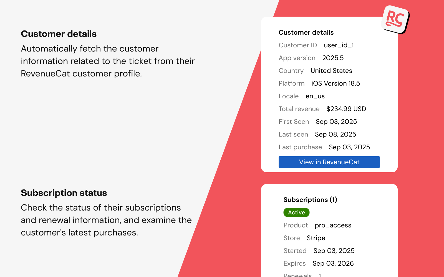
Task: Click the pro_access product value
Action: 333,225
